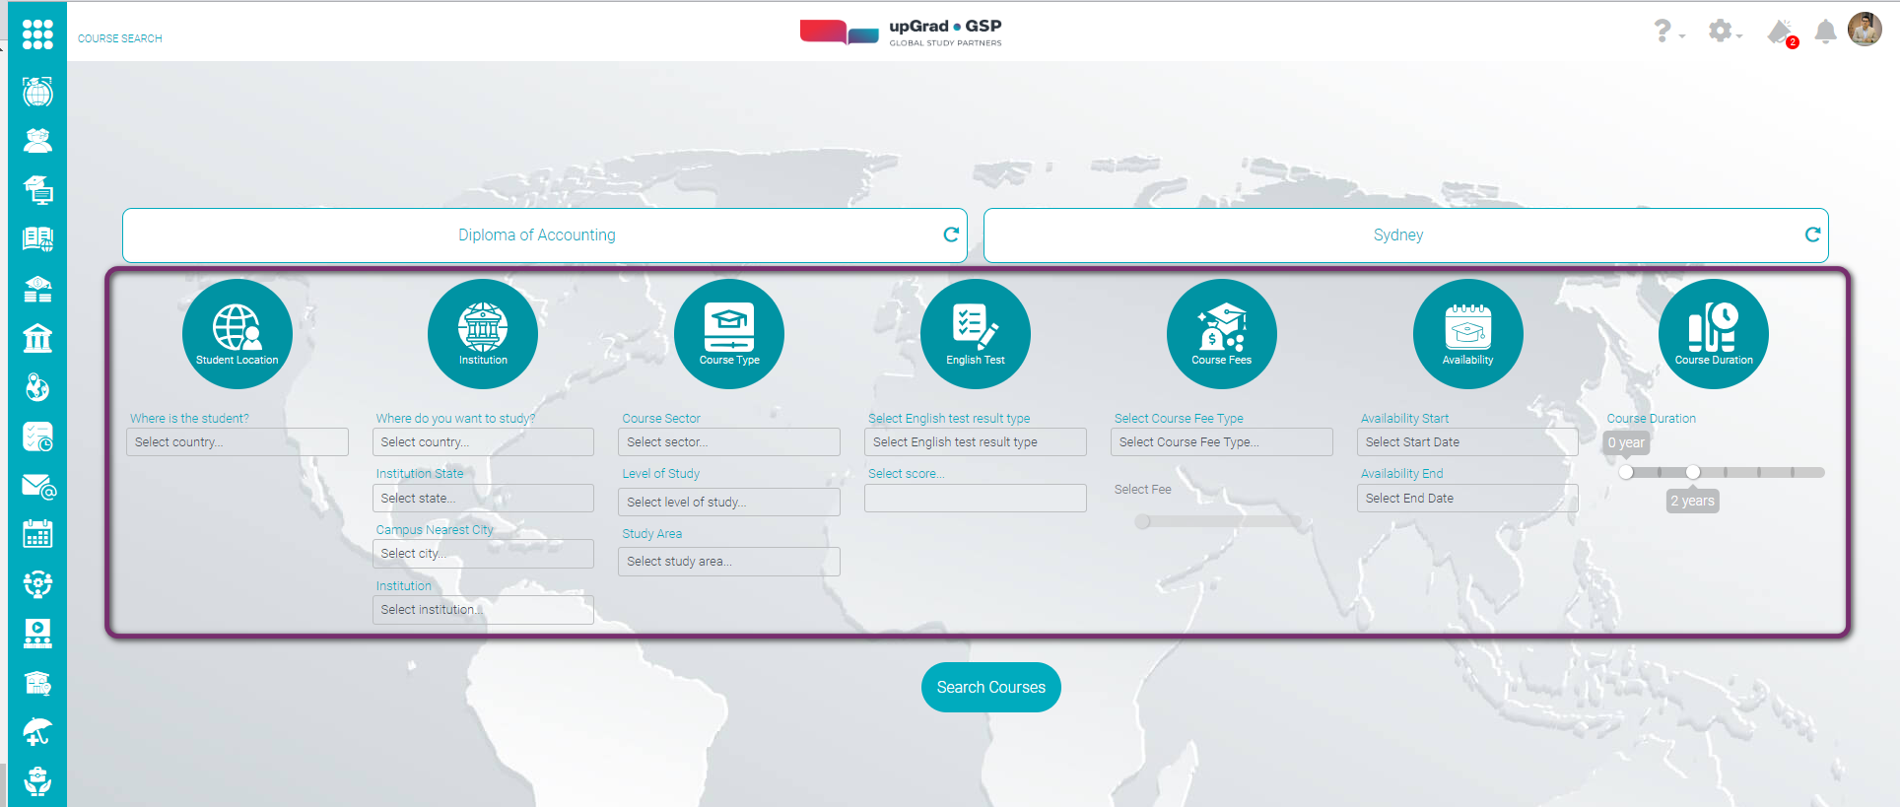Click refresh icon in Sydney field
Screen dimensions: 1900x807
1812,235
